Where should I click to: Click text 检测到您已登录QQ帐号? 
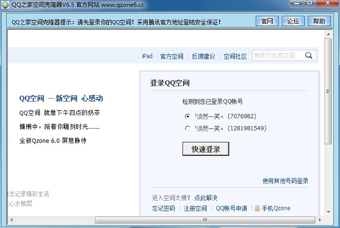(x=212, y=101)
